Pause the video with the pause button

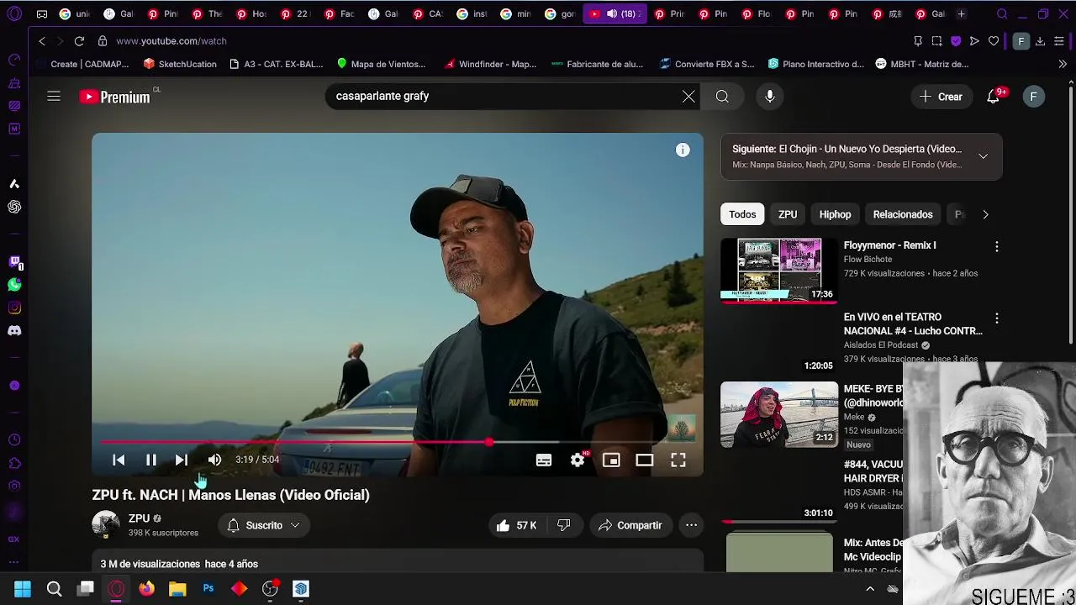[x=151, y=460]
